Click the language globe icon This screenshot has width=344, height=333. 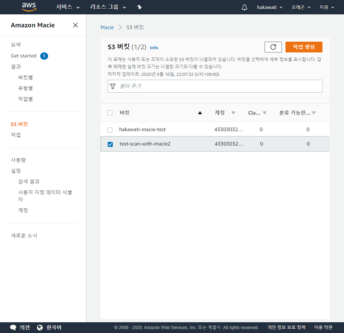pos(40,328)
